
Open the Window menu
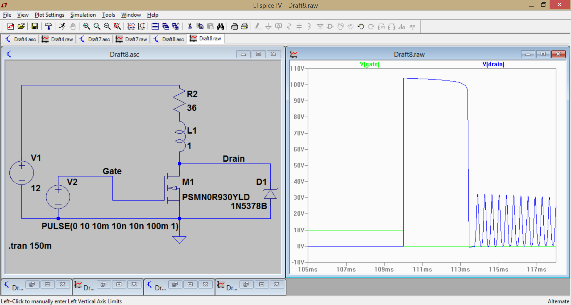tap(131, 15)
